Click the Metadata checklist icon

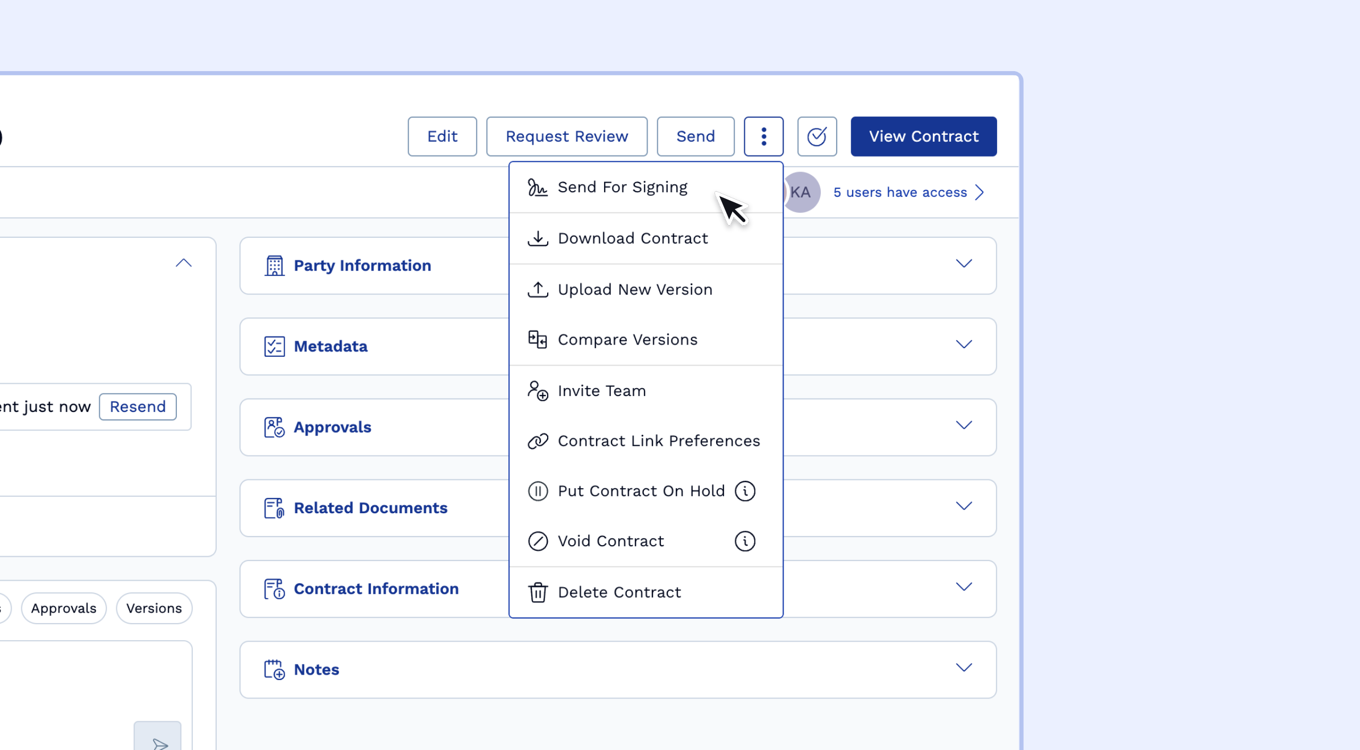tap(274, 346)
